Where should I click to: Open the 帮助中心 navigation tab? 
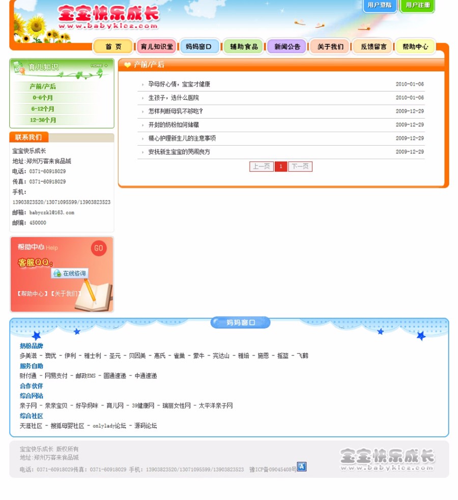[x=415, y=46]
